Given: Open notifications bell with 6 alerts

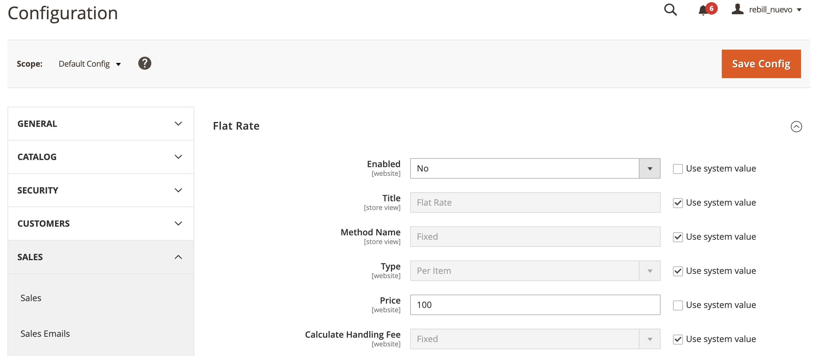Looking at the screenshot, I should tap(703, 10).
